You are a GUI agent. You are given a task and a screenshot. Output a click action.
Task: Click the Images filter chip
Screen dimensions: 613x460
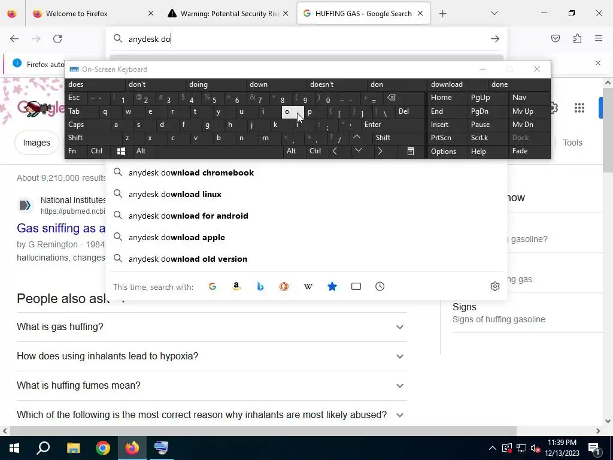(37, 143)
